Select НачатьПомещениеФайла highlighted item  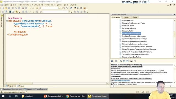pos(131,34)
